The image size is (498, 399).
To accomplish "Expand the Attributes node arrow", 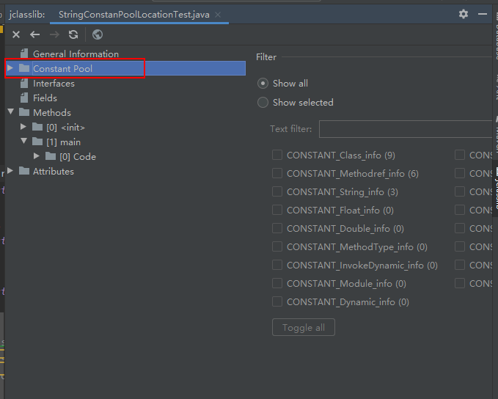I will tap(10, 171).
